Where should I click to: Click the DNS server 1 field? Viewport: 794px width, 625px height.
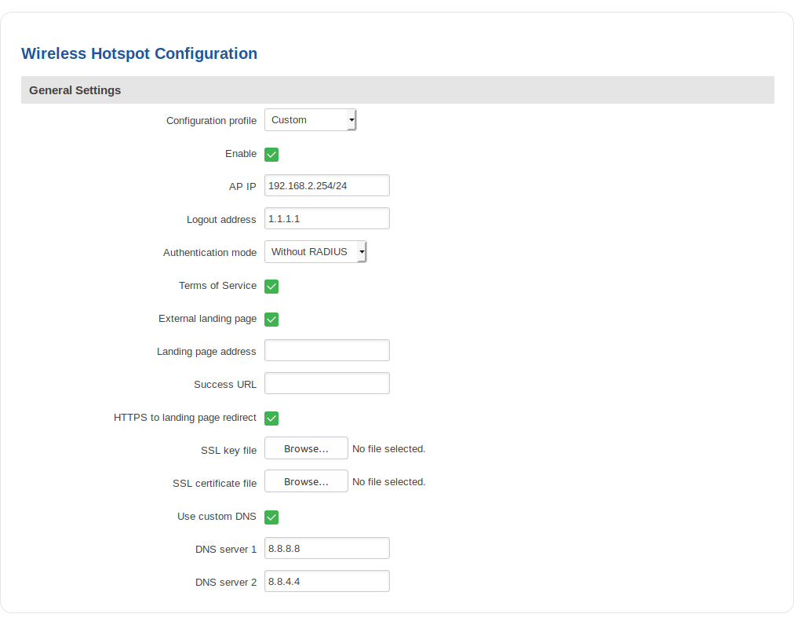[326, 547]
